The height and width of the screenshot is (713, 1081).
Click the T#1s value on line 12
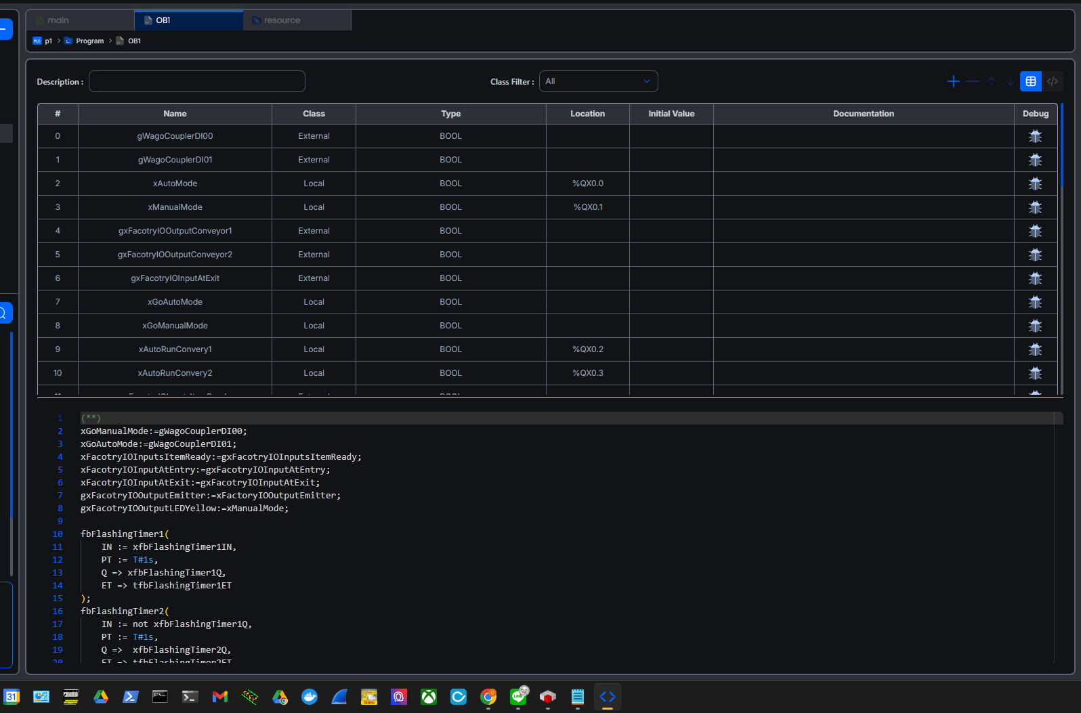pos(143,560)
